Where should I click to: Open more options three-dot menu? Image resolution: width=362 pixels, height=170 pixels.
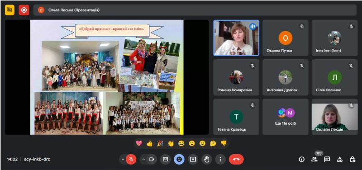point(220,159)
